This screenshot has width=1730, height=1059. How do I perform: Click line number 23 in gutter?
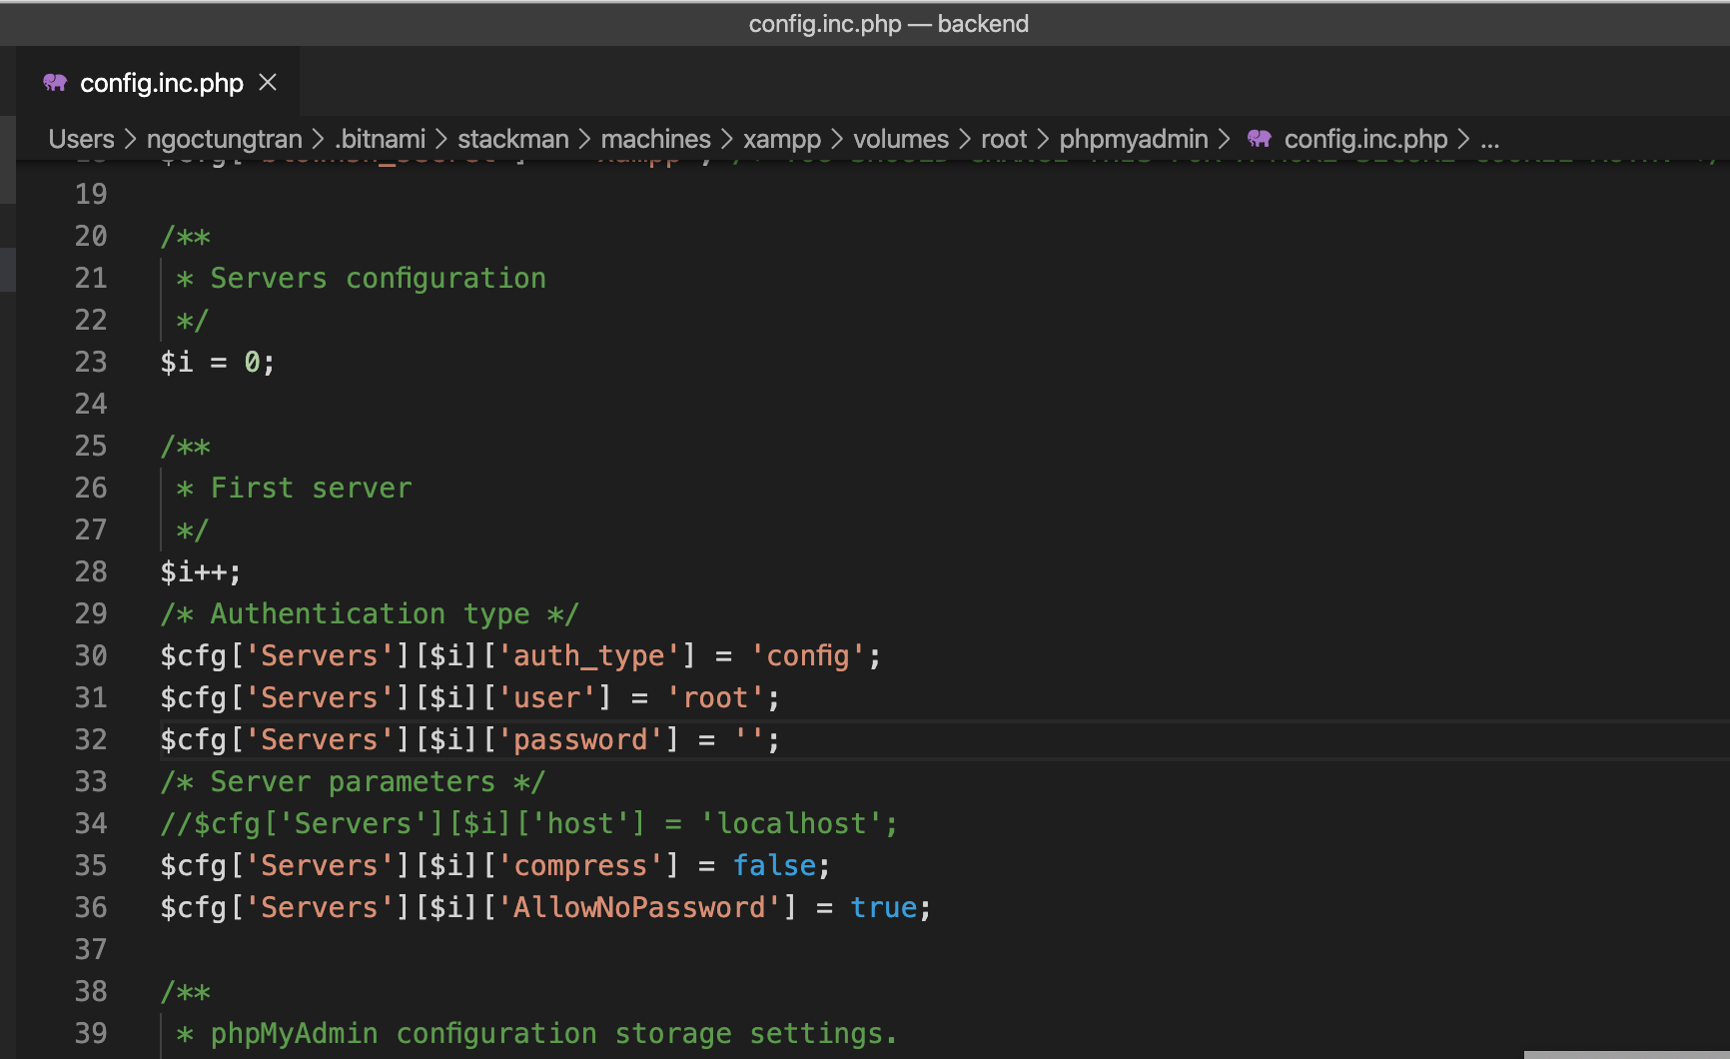pyautogui.click(x=91, y=362)
